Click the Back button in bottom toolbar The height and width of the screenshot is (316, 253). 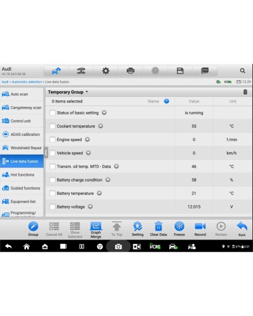242,229
